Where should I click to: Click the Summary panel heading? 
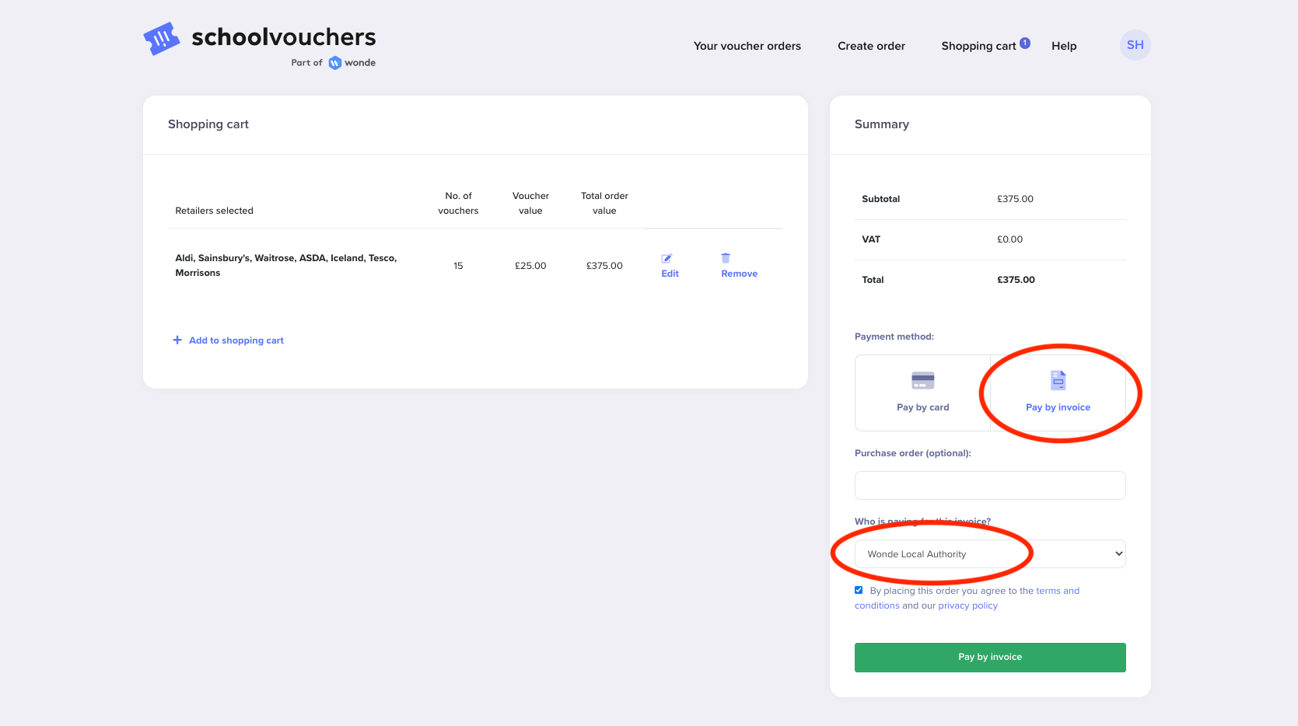tap(882, 124)
